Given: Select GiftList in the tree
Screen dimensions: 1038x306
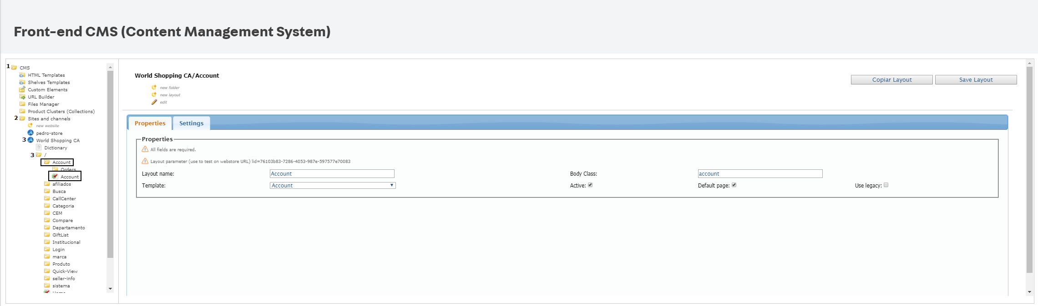Looking at the screenshot, I should point(61,235).
